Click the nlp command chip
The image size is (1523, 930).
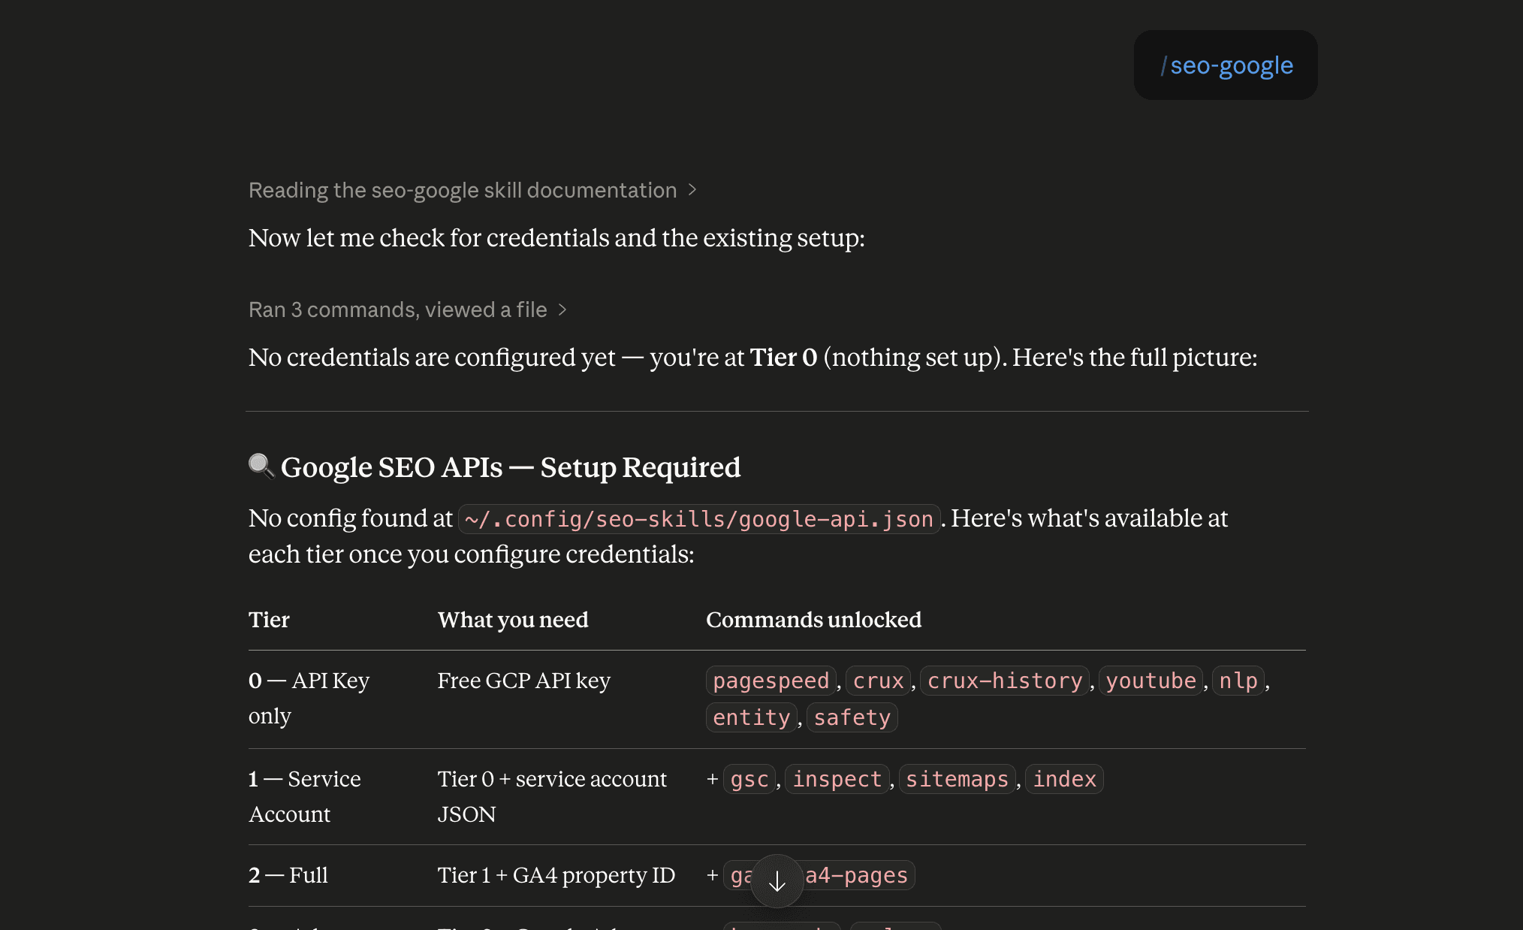coord(1238,681)
